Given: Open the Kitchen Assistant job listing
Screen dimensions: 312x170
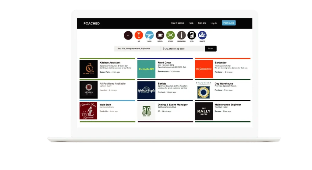Looking at the screenshot, I should (x=110, y=63).
